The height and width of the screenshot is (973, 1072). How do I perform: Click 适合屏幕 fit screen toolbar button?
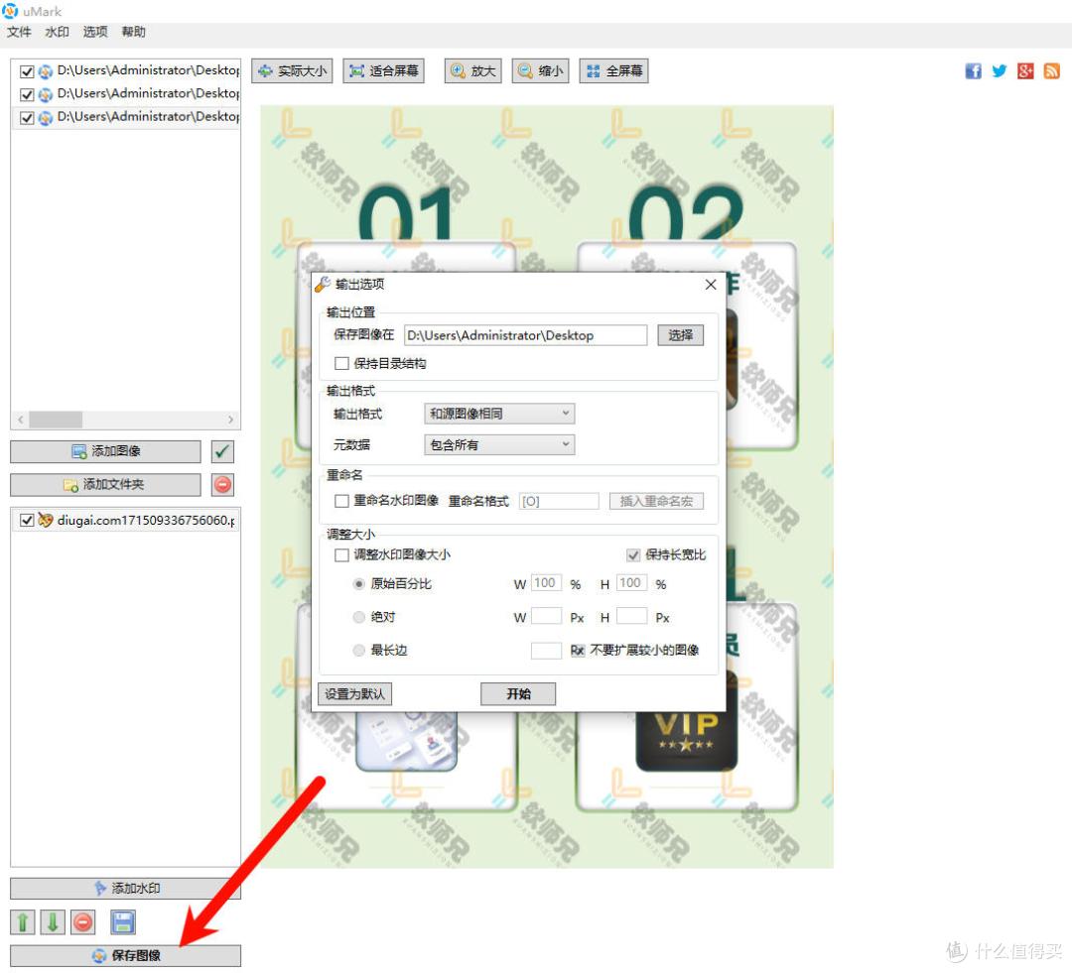(x=383, y=71)
